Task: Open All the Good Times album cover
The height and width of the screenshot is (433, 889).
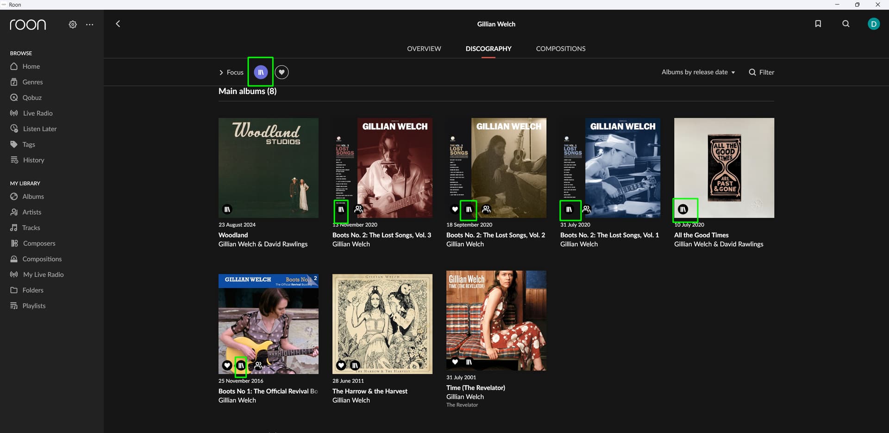Action: (724, 168)
